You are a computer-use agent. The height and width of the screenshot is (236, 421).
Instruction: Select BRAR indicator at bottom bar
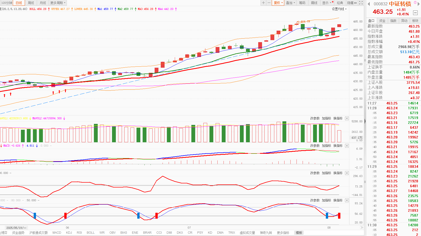tap(147, 233)
